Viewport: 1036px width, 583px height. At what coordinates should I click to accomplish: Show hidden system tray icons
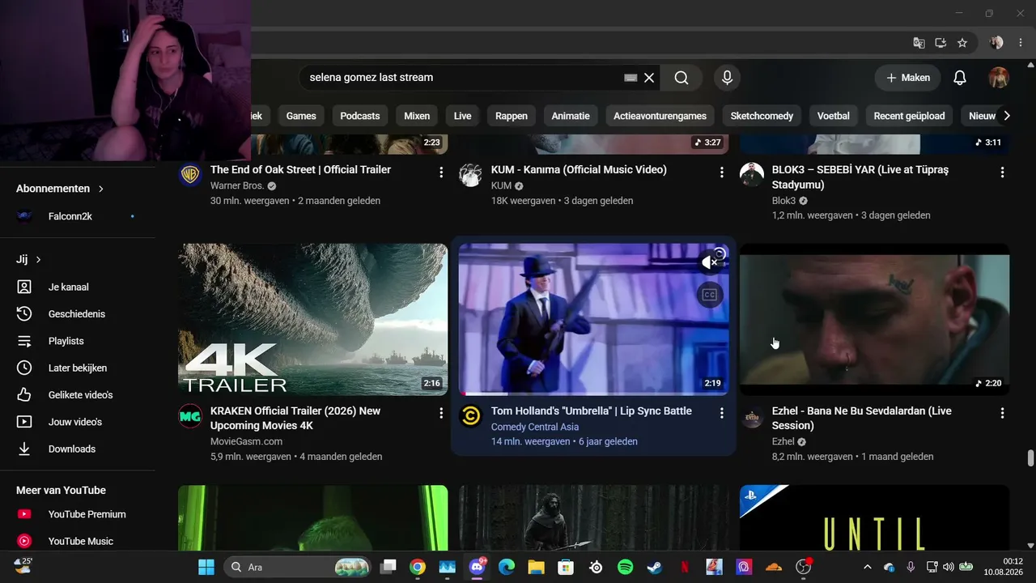(x=868, y=567)
